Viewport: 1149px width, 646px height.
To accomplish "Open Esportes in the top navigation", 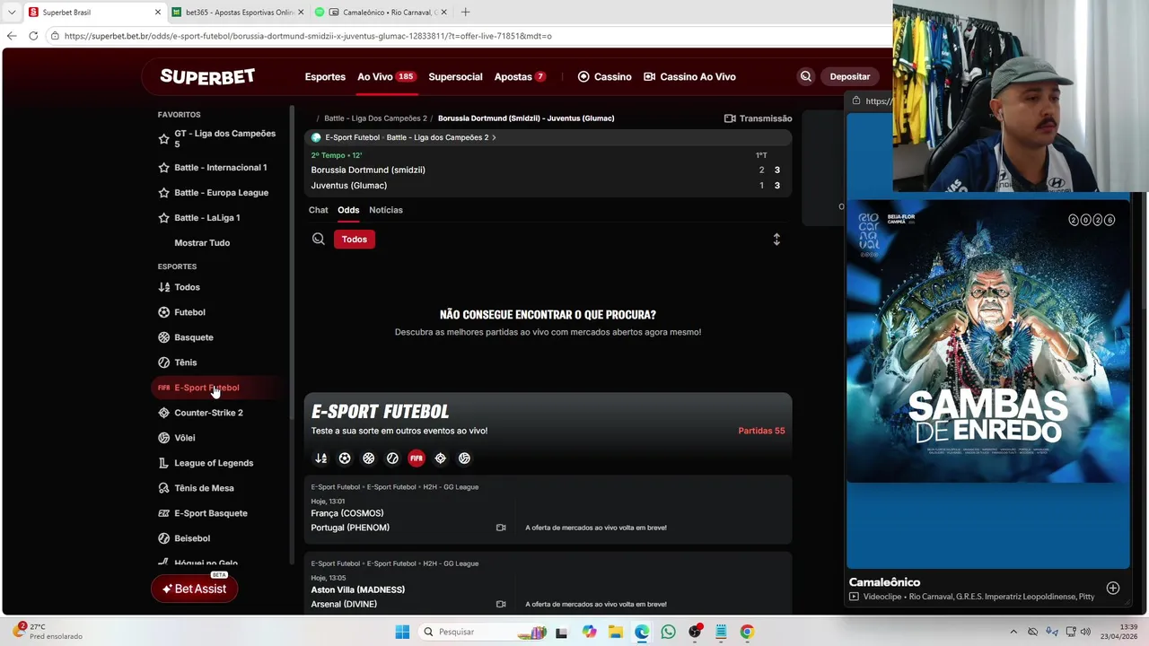I will [x=325, y=76].
